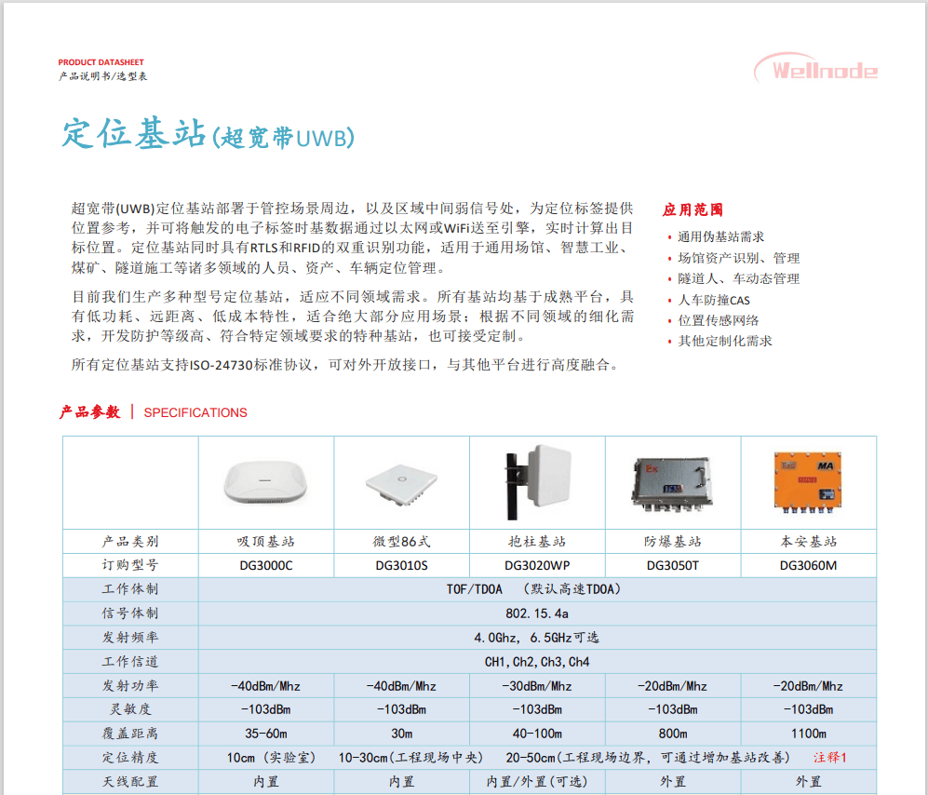Click the 信号体制 row label
Screen dimensions: 928x795
[130, 613]
